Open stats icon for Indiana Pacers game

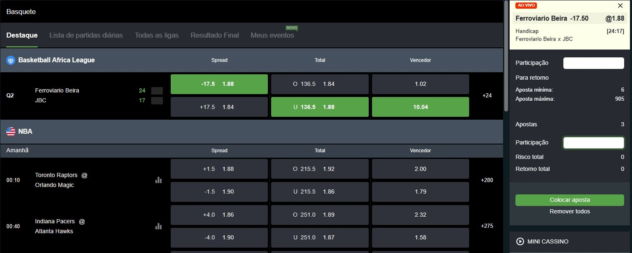158,226
